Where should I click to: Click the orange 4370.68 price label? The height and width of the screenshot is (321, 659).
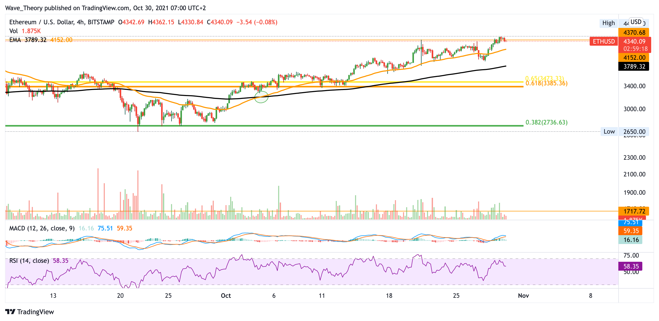point(634,33)
